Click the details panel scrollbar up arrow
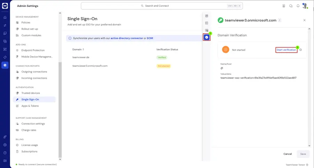 tap(309, 29)
